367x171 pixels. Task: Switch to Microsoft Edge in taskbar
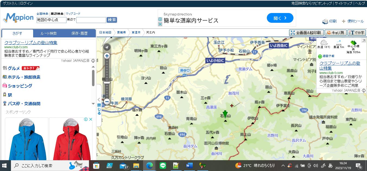[149, 165]
